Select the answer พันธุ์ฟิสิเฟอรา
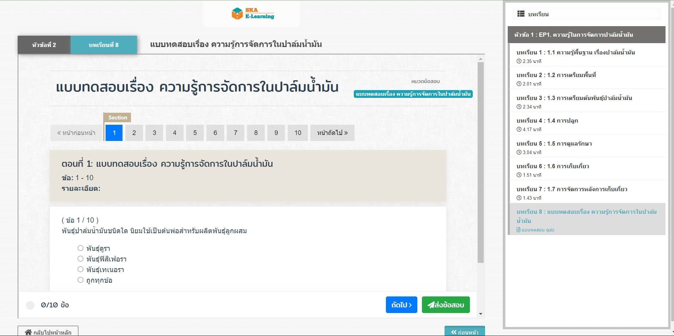Image resolution: width=674 pixels, height=336 pixels. coord(80,259)
